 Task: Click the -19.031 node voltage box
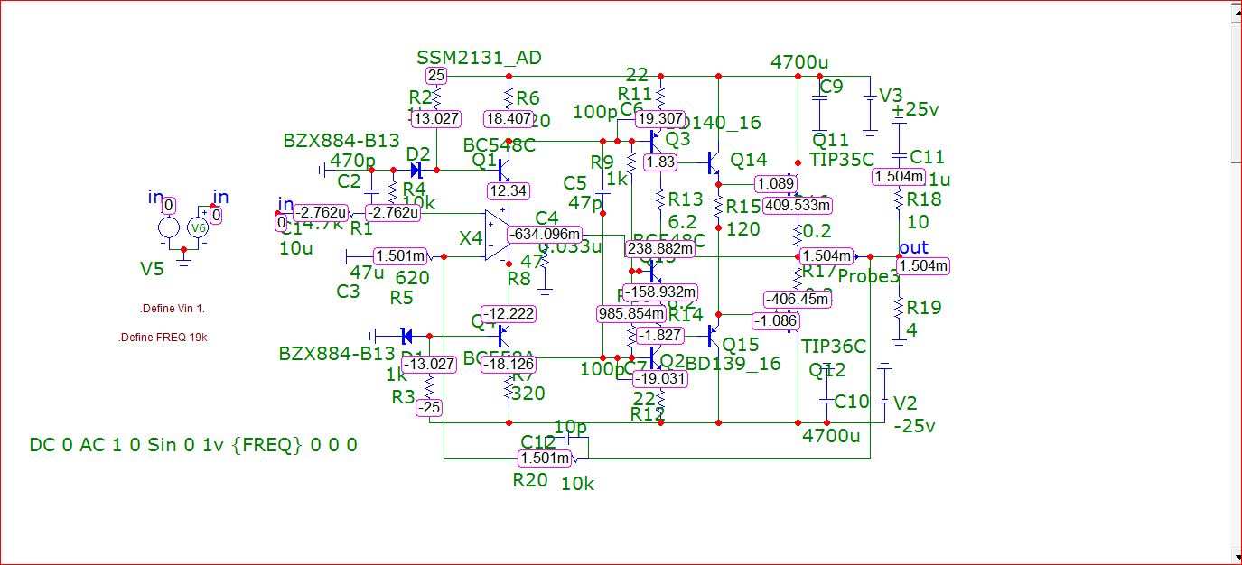point(660,379)
